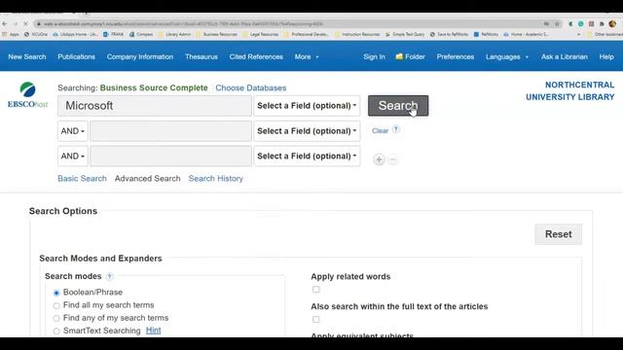Open the LibApps Home bookmark
Image resolution: width=623 pixels, height=350 pixels.
click(76, 35)
